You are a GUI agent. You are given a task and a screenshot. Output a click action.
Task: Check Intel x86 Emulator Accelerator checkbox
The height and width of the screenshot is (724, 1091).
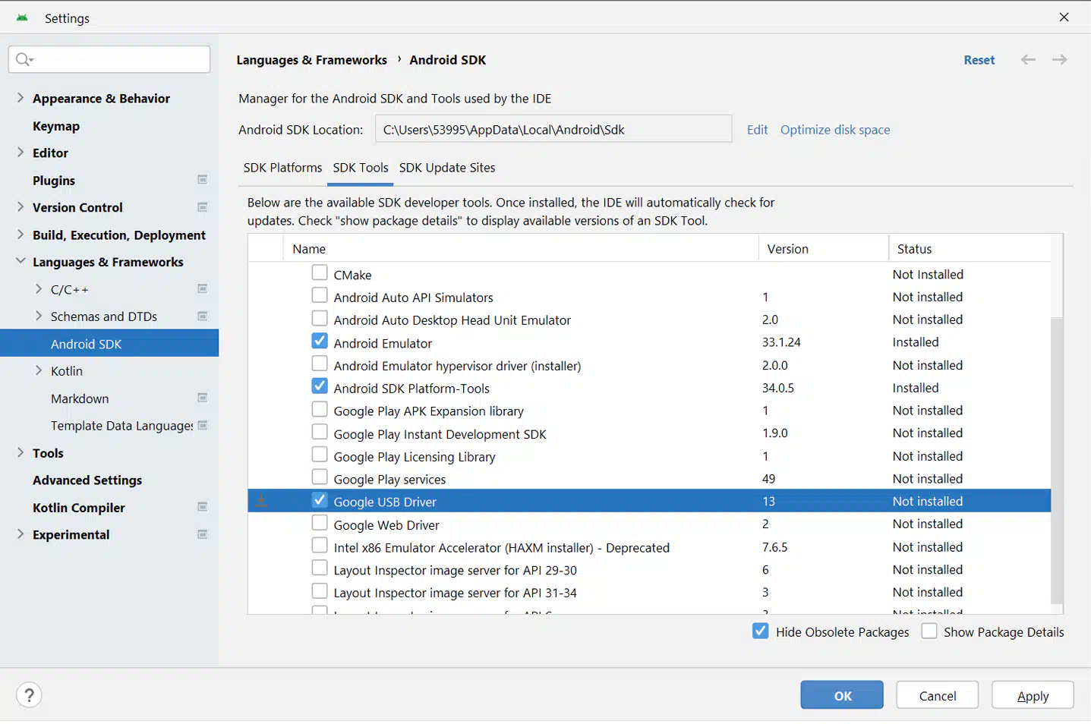(320, 546)
